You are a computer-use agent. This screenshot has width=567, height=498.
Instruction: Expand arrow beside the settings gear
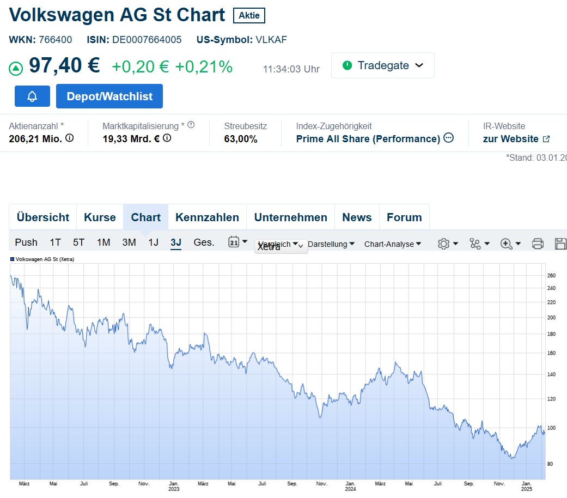coord(456,244)
